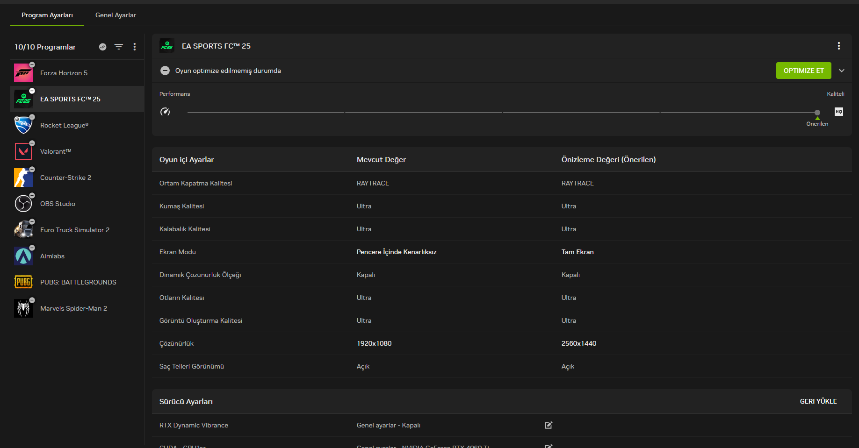Click Dinamik Çözünürlük Ölçeği label

200,275
